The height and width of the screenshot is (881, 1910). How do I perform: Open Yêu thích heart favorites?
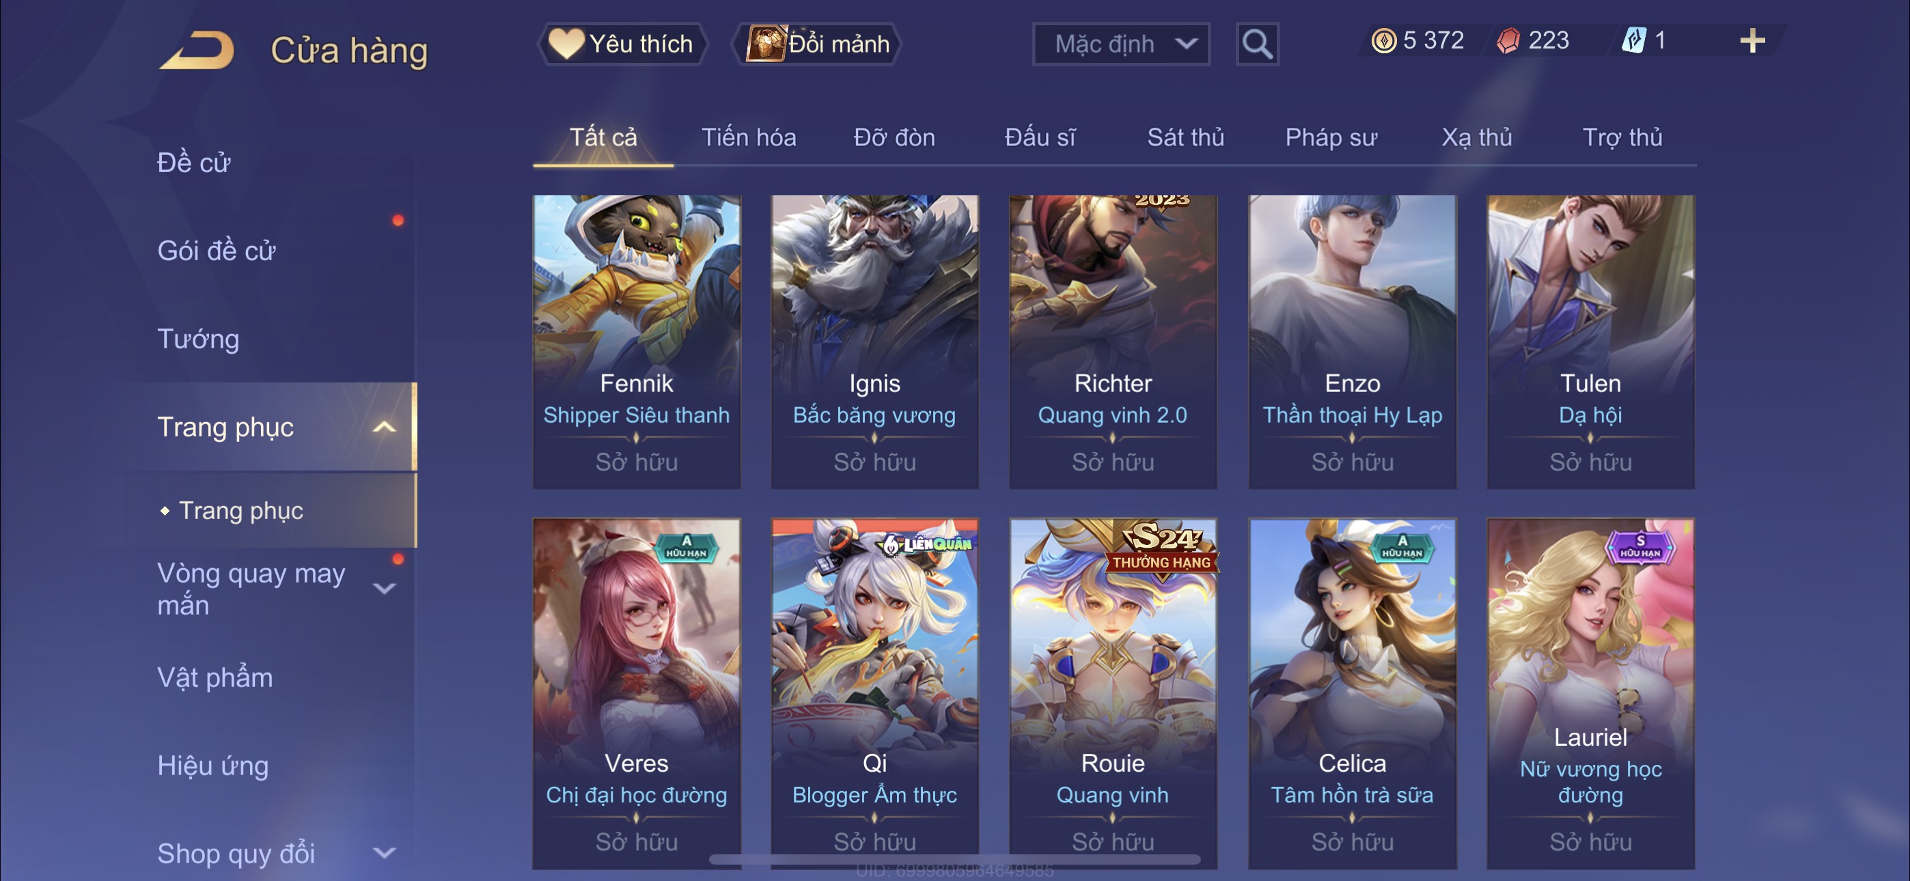pos(622,44)
